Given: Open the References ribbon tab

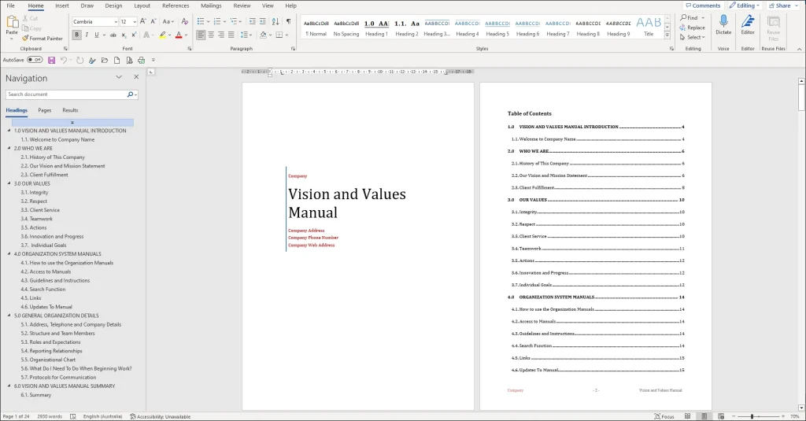Looking at the screenshot, I should [x=176, y=6].
